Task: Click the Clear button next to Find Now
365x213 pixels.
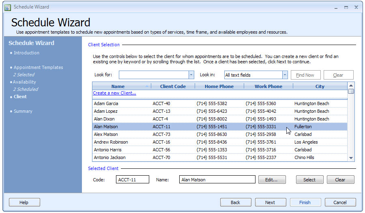Action: (338, 75)
